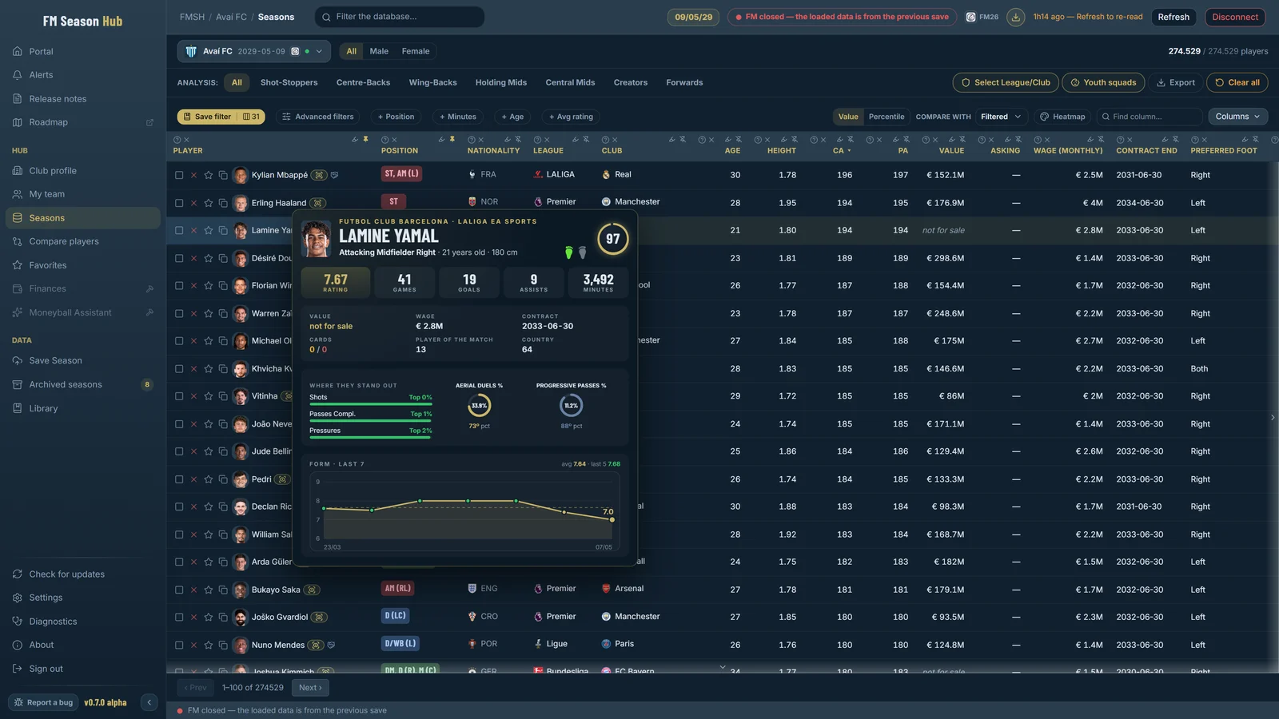Viewport: 1279px width, 719px height.
Task: Filter by Female players
Action: coord(416,51)
